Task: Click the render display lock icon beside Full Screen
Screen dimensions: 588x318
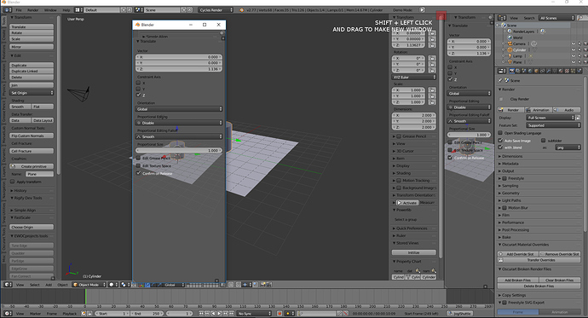Action: 579,118
